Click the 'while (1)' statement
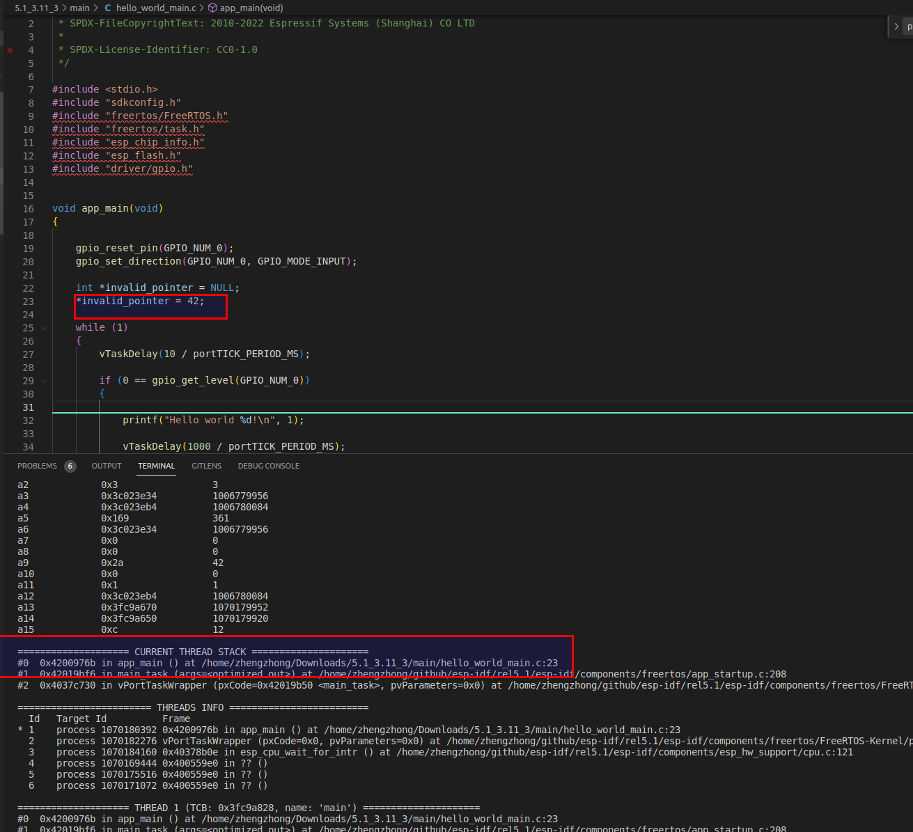 (x=102, y=327)
